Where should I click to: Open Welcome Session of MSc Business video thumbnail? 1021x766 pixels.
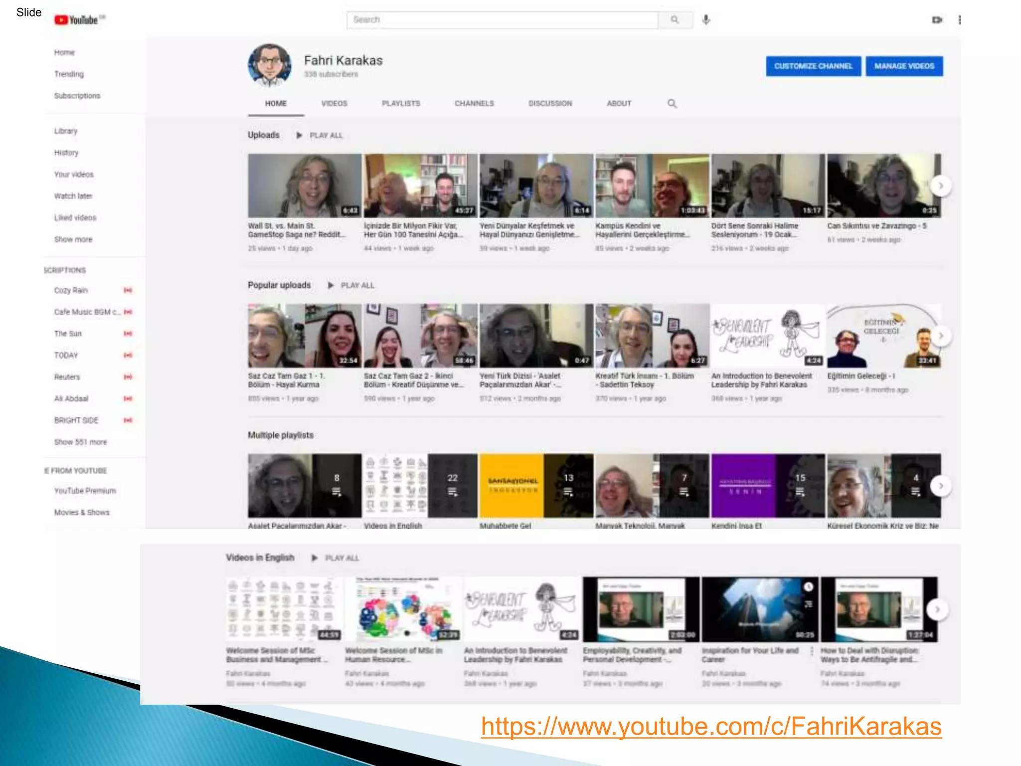[284, 609]
